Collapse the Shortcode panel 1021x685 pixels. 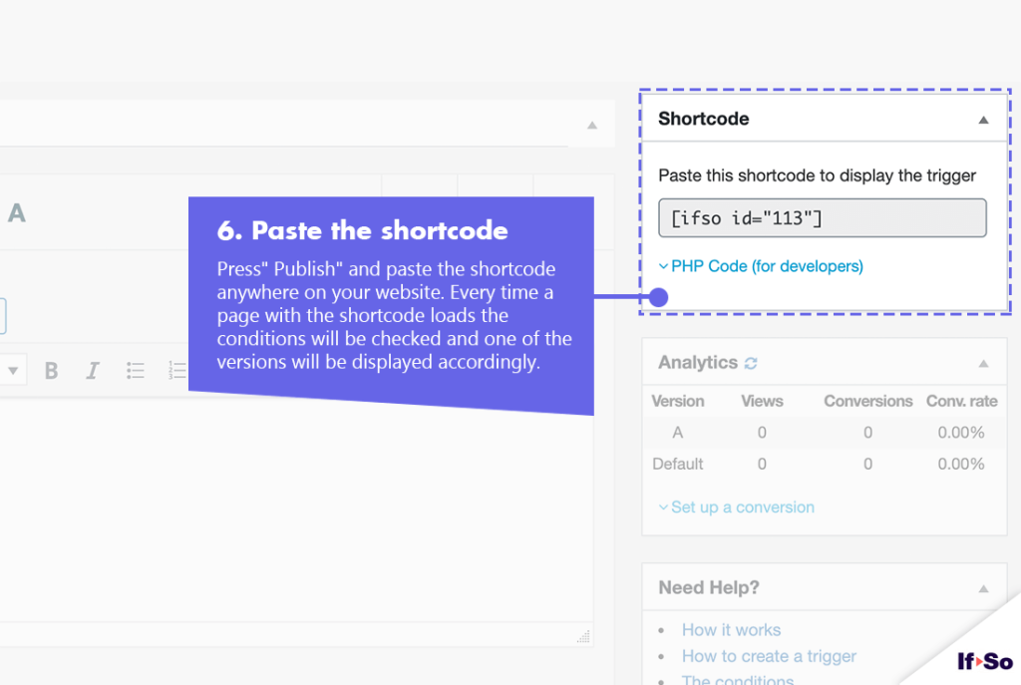click(x=983, y=120)
